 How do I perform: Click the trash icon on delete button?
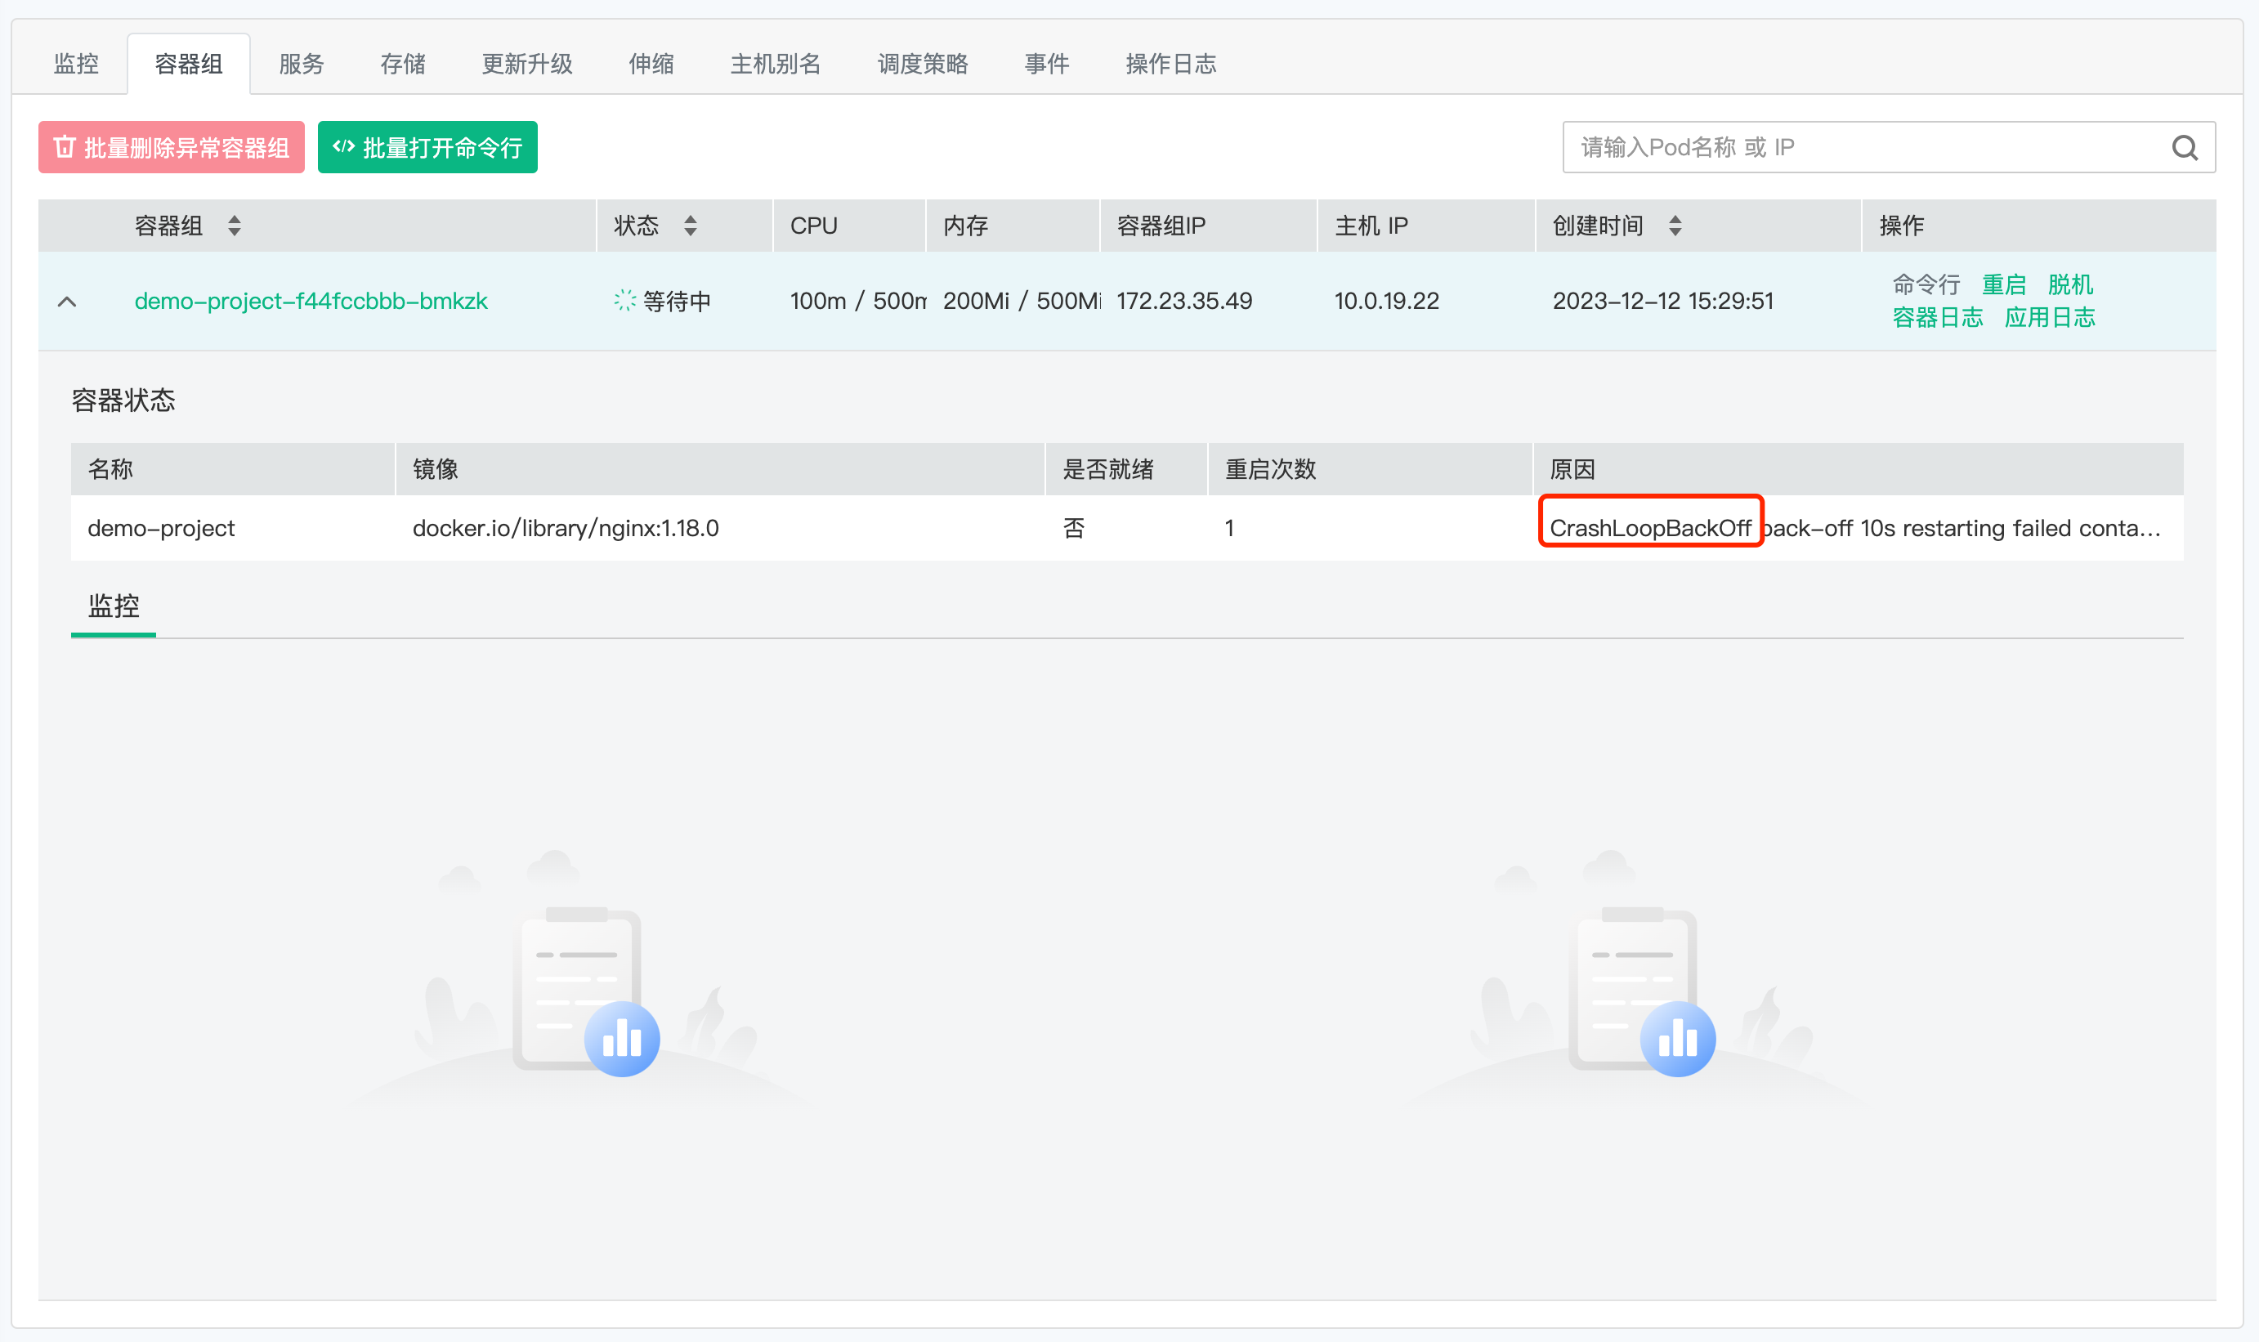63,146
